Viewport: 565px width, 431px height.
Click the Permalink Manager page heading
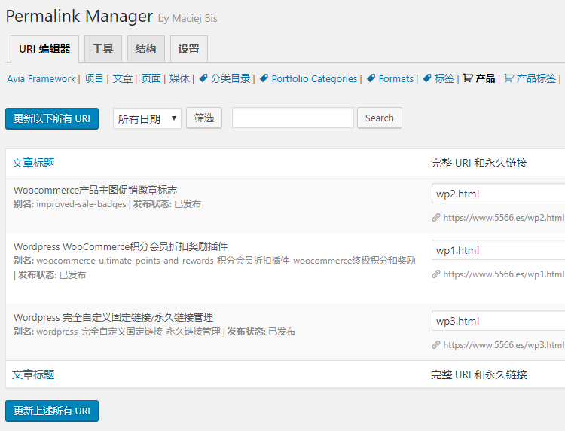point(79,17)
